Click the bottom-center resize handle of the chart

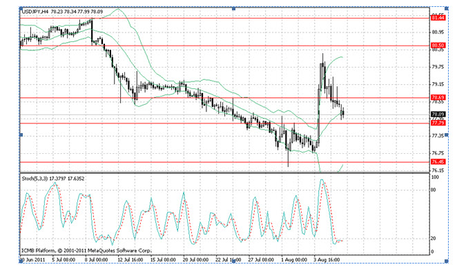point(233,261)
